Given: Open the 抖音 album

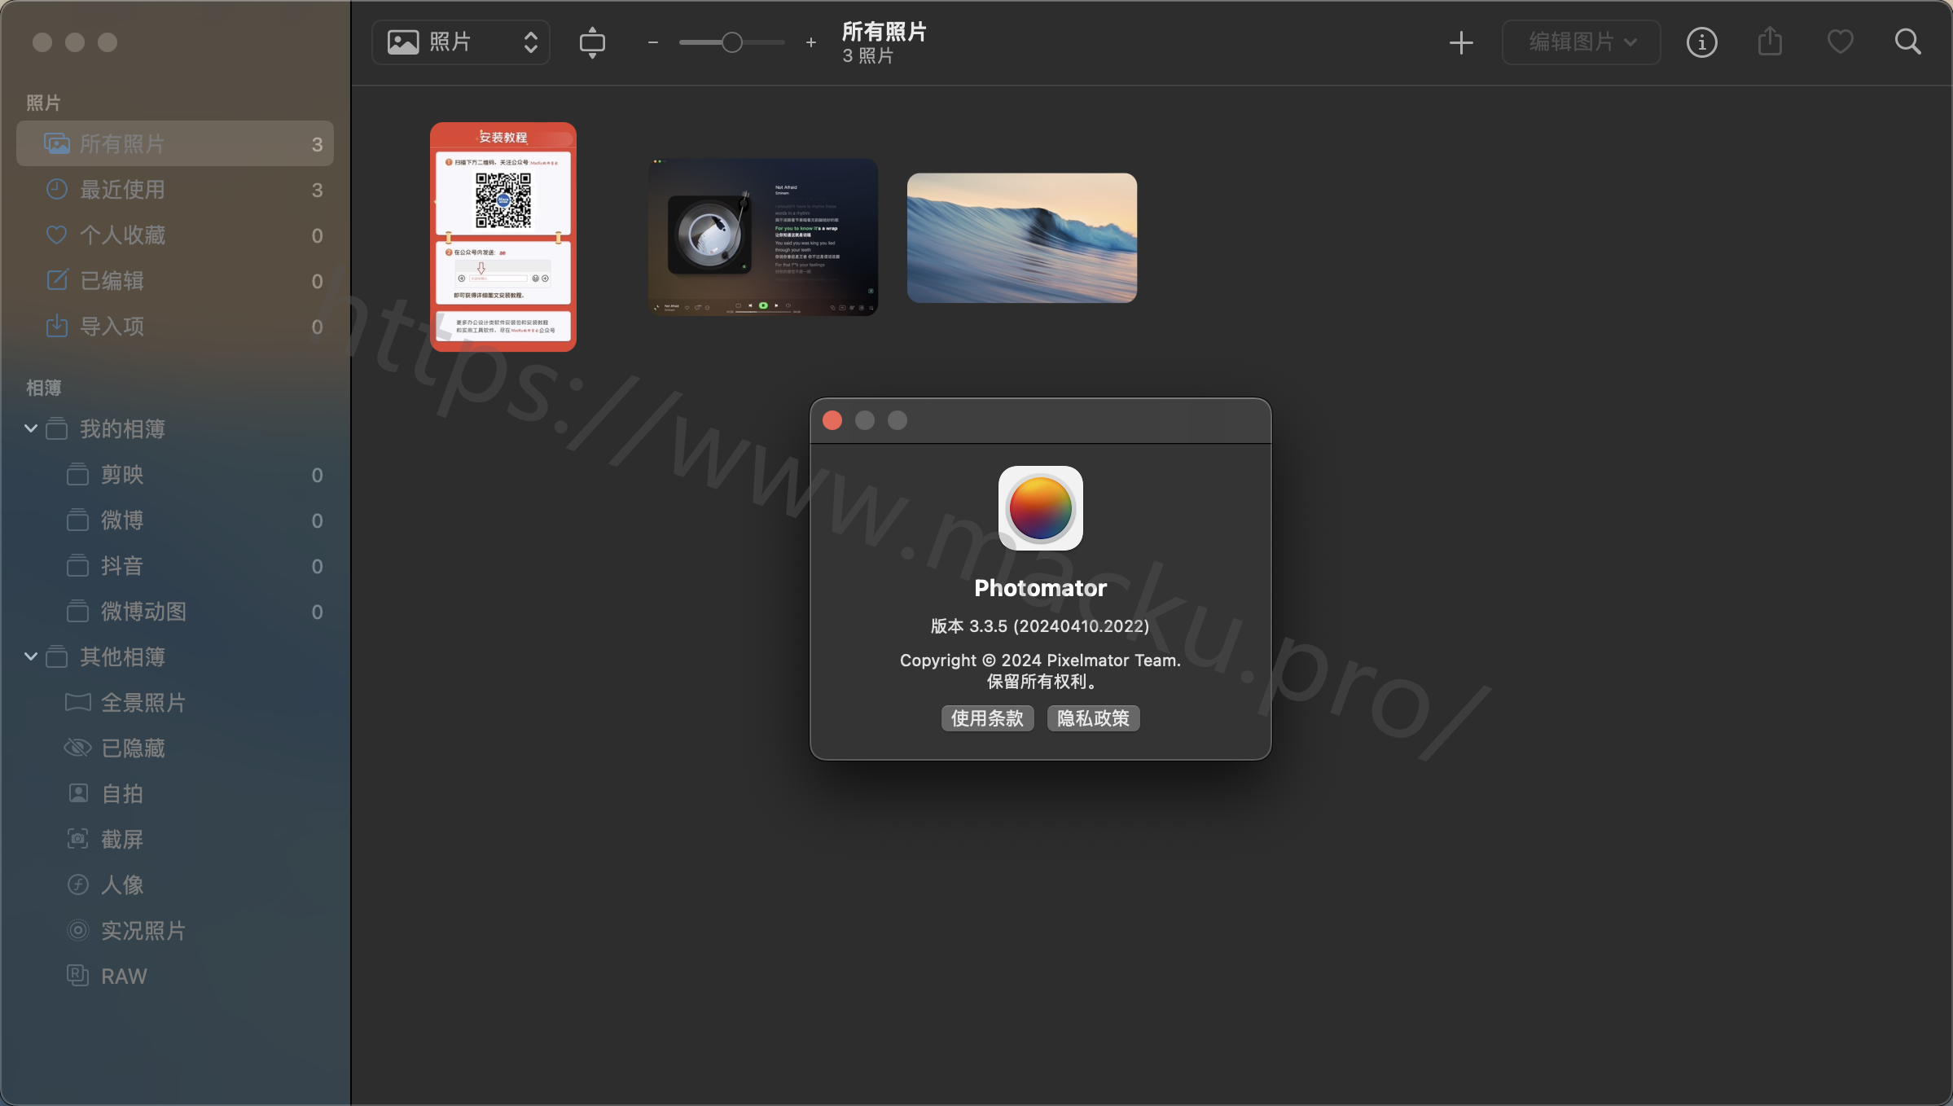Looking at the screenshot, I should pyautogui.click(x=175, y=566).
